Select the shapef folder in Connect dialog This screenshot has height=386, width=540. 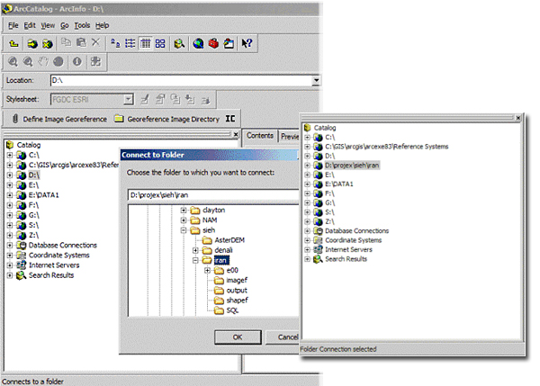point(237,301)
